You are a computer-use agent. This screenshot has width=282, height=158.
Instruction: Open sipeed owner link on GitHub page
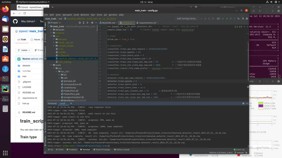point(23,31)
